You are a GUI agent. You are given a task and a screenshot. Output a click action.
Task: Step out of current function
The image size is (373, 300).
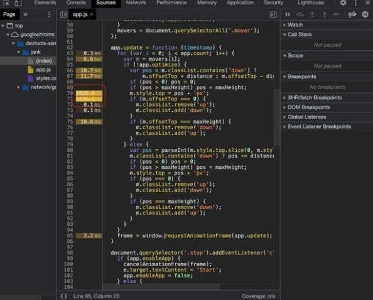[325, 14]
